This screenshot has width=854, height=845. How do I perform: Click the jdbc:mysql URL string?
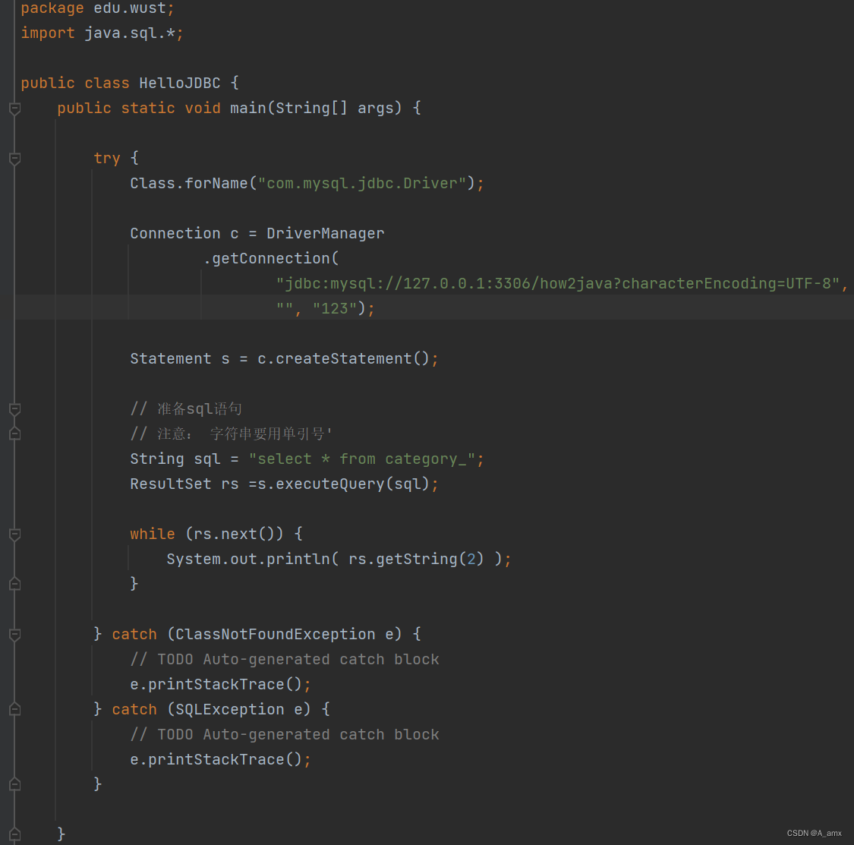(558, 283)
